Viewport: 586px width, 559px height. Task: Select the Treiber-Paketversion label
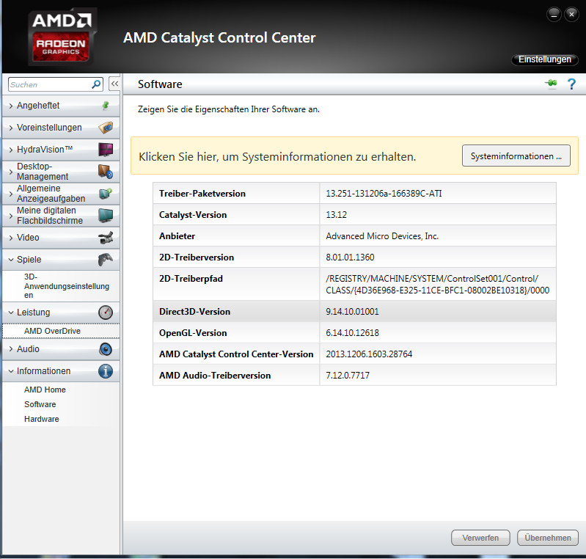[202, 194]
